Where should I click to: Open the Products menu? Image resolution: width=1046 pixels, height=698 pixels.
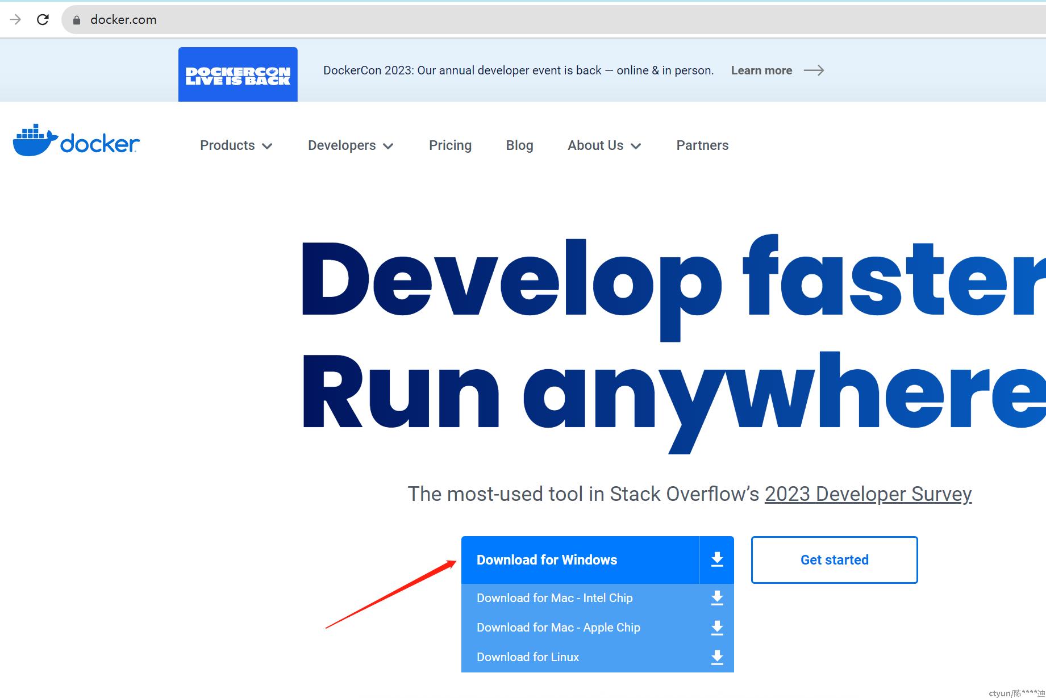coord(227,145)
